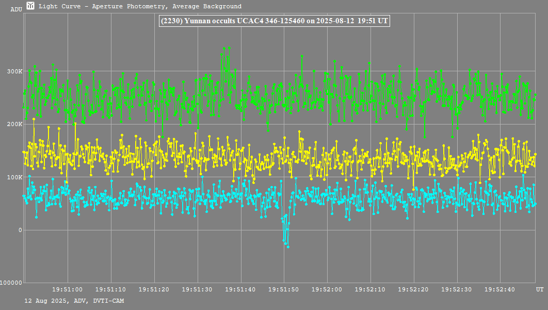Screen dimensions: 548x310
Task: Select the 19:52:20 time axis label
Action: pos(414,289)
